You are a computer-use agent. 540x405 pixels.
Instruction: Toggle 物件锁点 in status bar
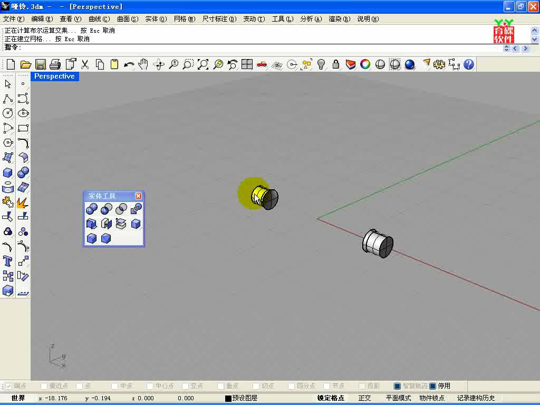point(432,398)
